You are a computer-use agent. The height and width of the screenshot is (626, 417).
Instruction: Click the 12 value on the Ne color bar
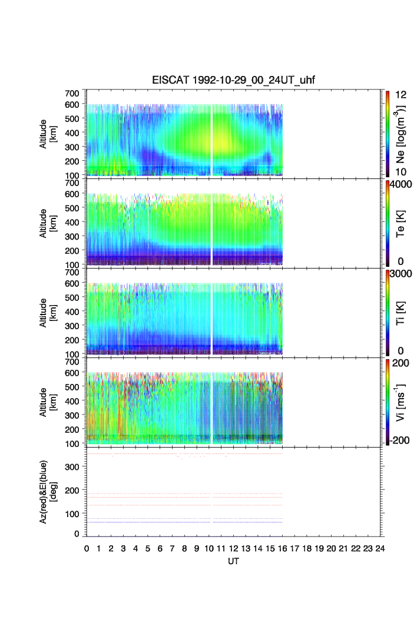pos(401,95)
